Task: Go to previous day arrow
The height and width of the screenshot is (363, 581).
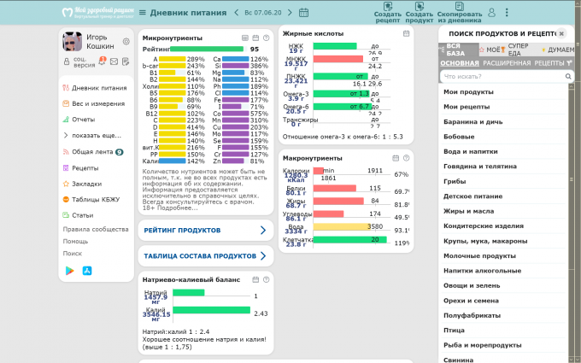Action: tap(236, 13)
